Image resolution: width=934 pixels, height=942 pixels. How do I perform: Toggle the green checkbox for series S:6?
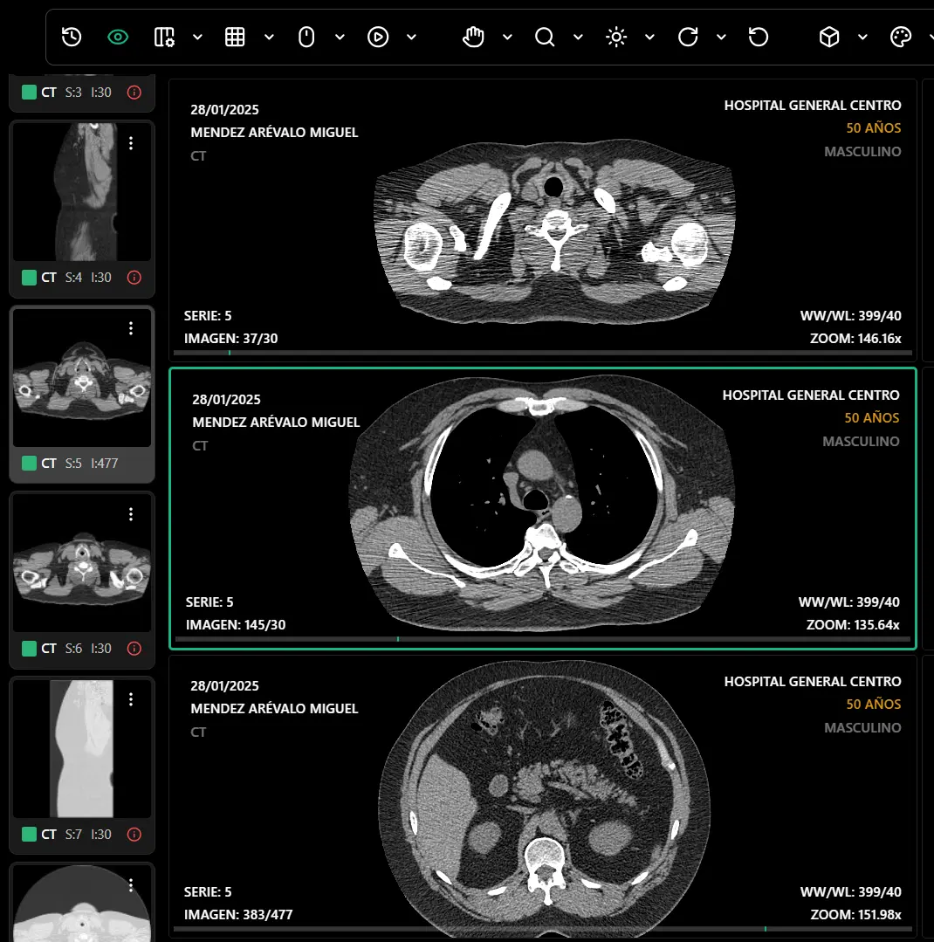[x=29, y=649]
